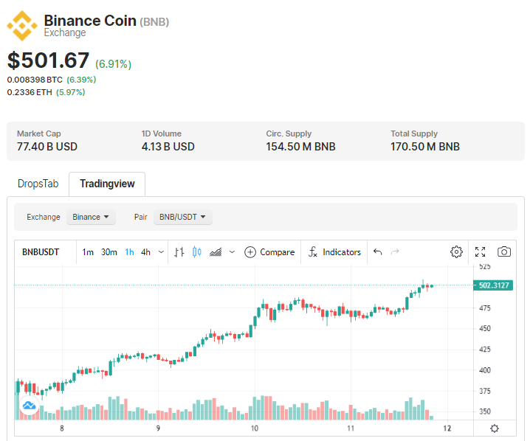Click the Binance Coin title
The image size is (530, 441).
(x=90, y=20)
